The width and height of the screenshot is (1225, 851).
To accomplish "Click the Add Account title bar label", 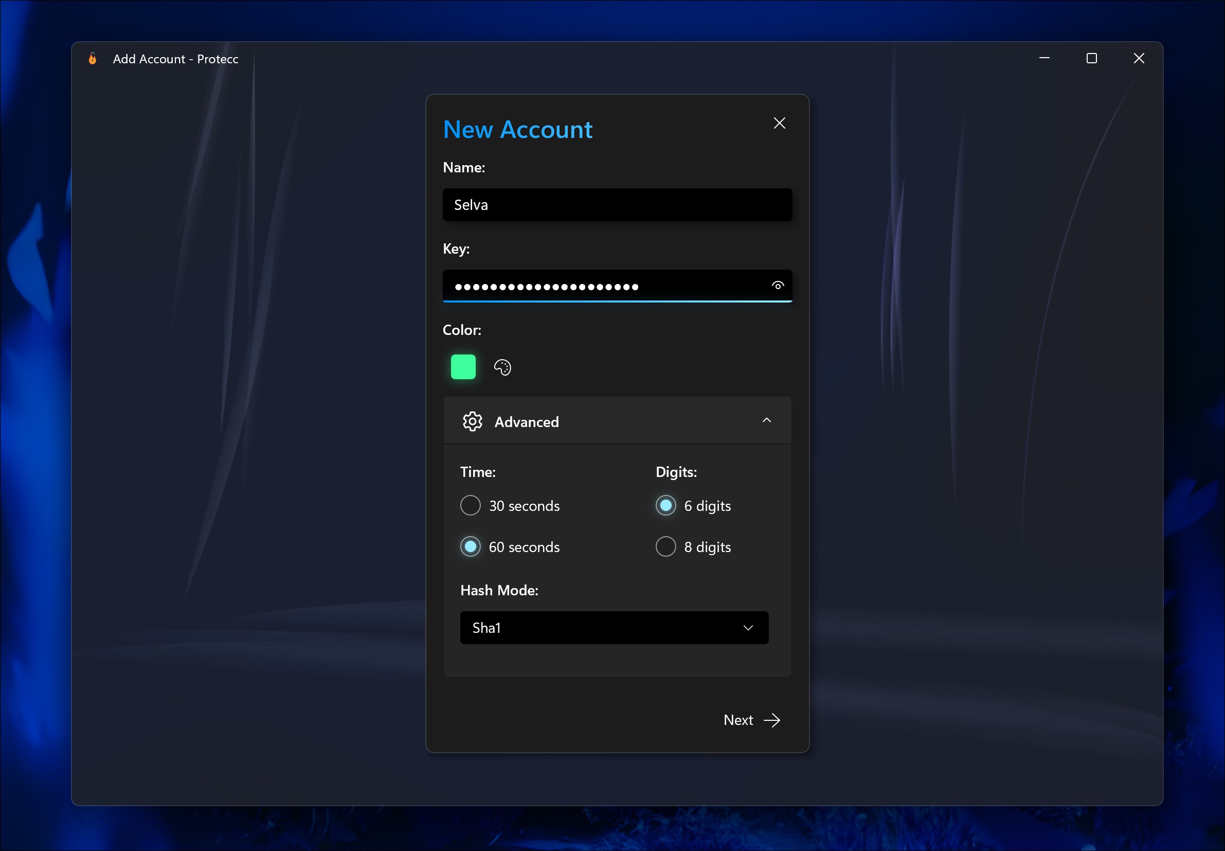I will pyautogui.click(x=176, y=59).
